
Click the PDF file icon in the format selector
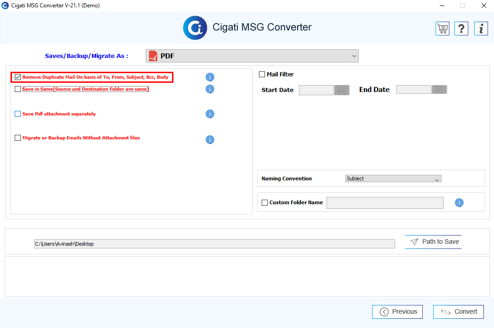coord(153,56)
